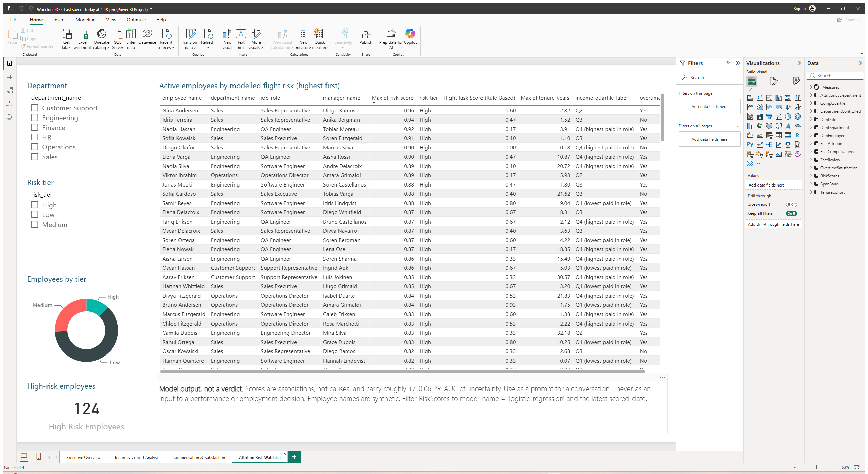Select the Format visual brush icon
868x474 pixels.
coord(774,81)
